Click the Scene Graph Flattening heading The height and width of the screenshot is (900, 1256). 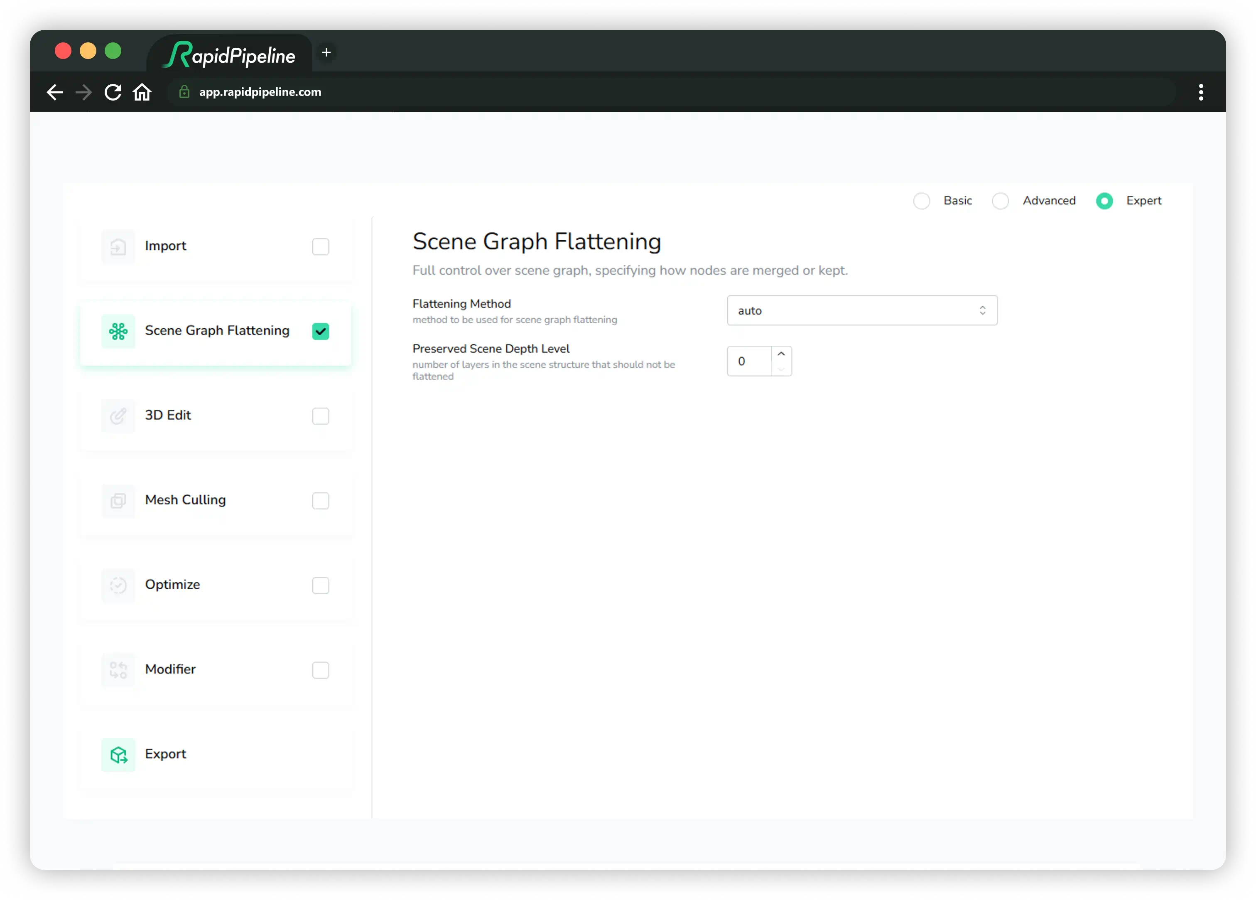click(x=537, y=242)
